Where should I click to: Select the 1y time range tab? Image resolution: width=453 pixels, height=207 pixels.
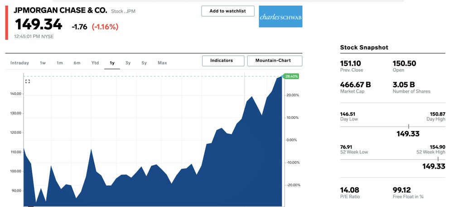pyautogui.click(x=112, y=63)
